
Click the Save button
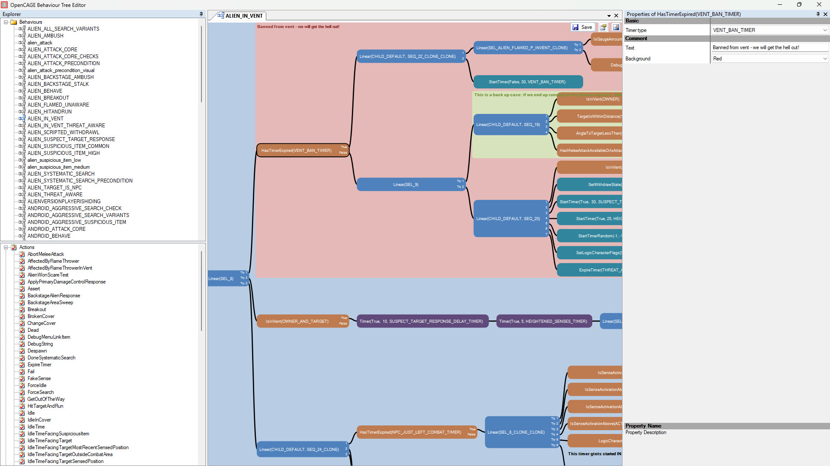click(x=583, y=27)
